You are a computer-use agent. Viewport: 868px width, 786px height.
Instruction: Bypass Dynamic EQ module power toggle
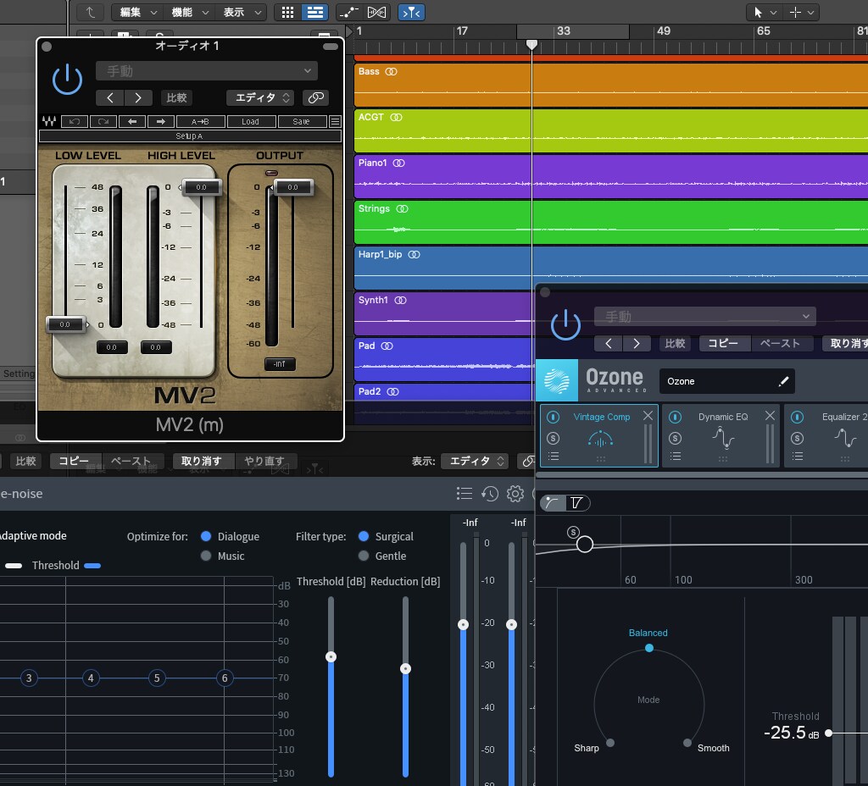pyautogui.click(x=675, y=417)
